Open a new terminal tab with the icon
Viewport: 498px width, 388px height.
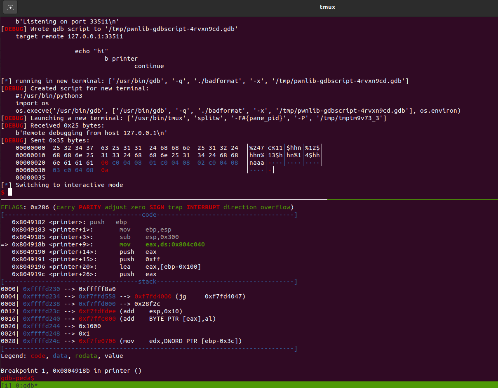10,7
